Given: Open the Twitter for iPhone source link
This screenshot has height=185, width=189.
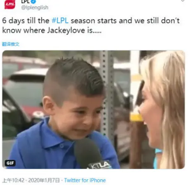Looking at the screenshot, I should click(x=85, y=180).
